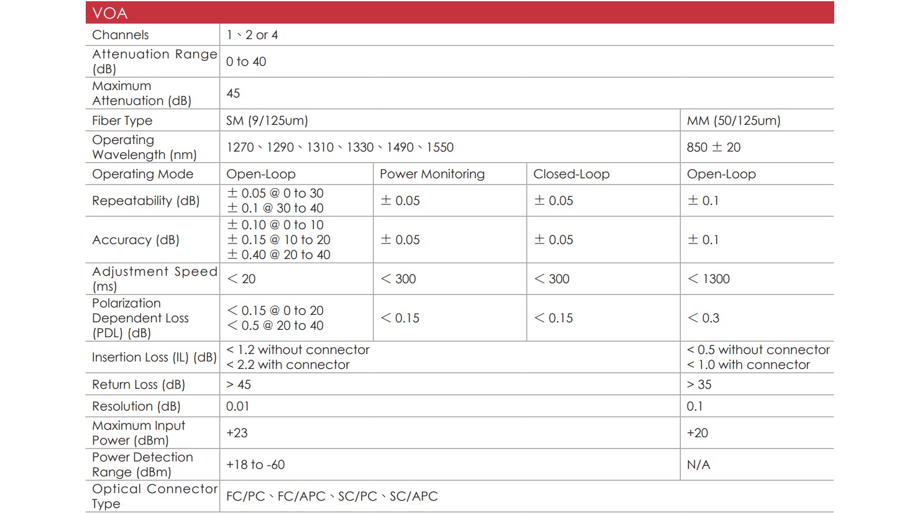Click the SM (9/125um) fiber type cell
Viewport: 915px width, 513px height.
click(267, 120)
